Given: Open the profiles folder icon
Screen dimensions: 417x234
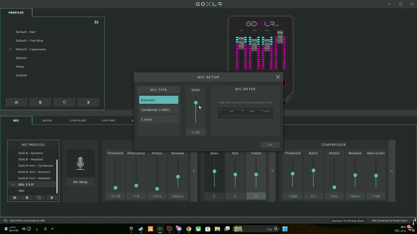Looking at the screenshot, I should (x=96, y=22).
